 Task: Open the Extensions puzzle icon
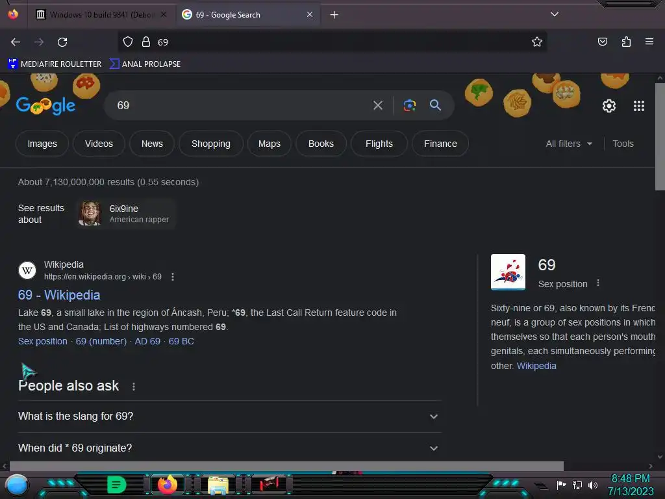pyautogui.click(x=626, y=42)
